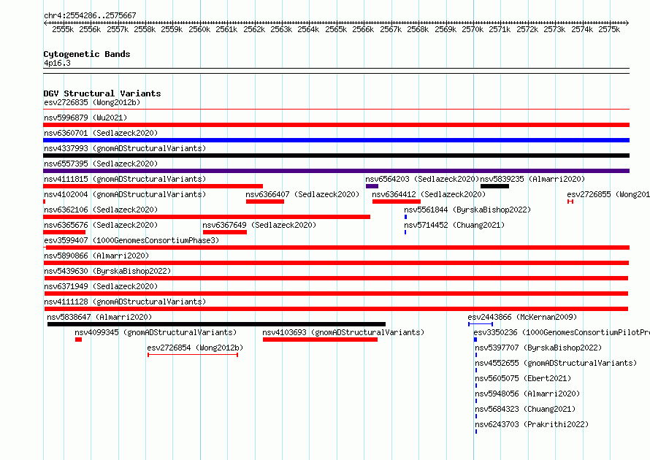Open nsv6364412 (Sedlazeck2020) variant
The image size is (650, 460).
tap(429, 194)
